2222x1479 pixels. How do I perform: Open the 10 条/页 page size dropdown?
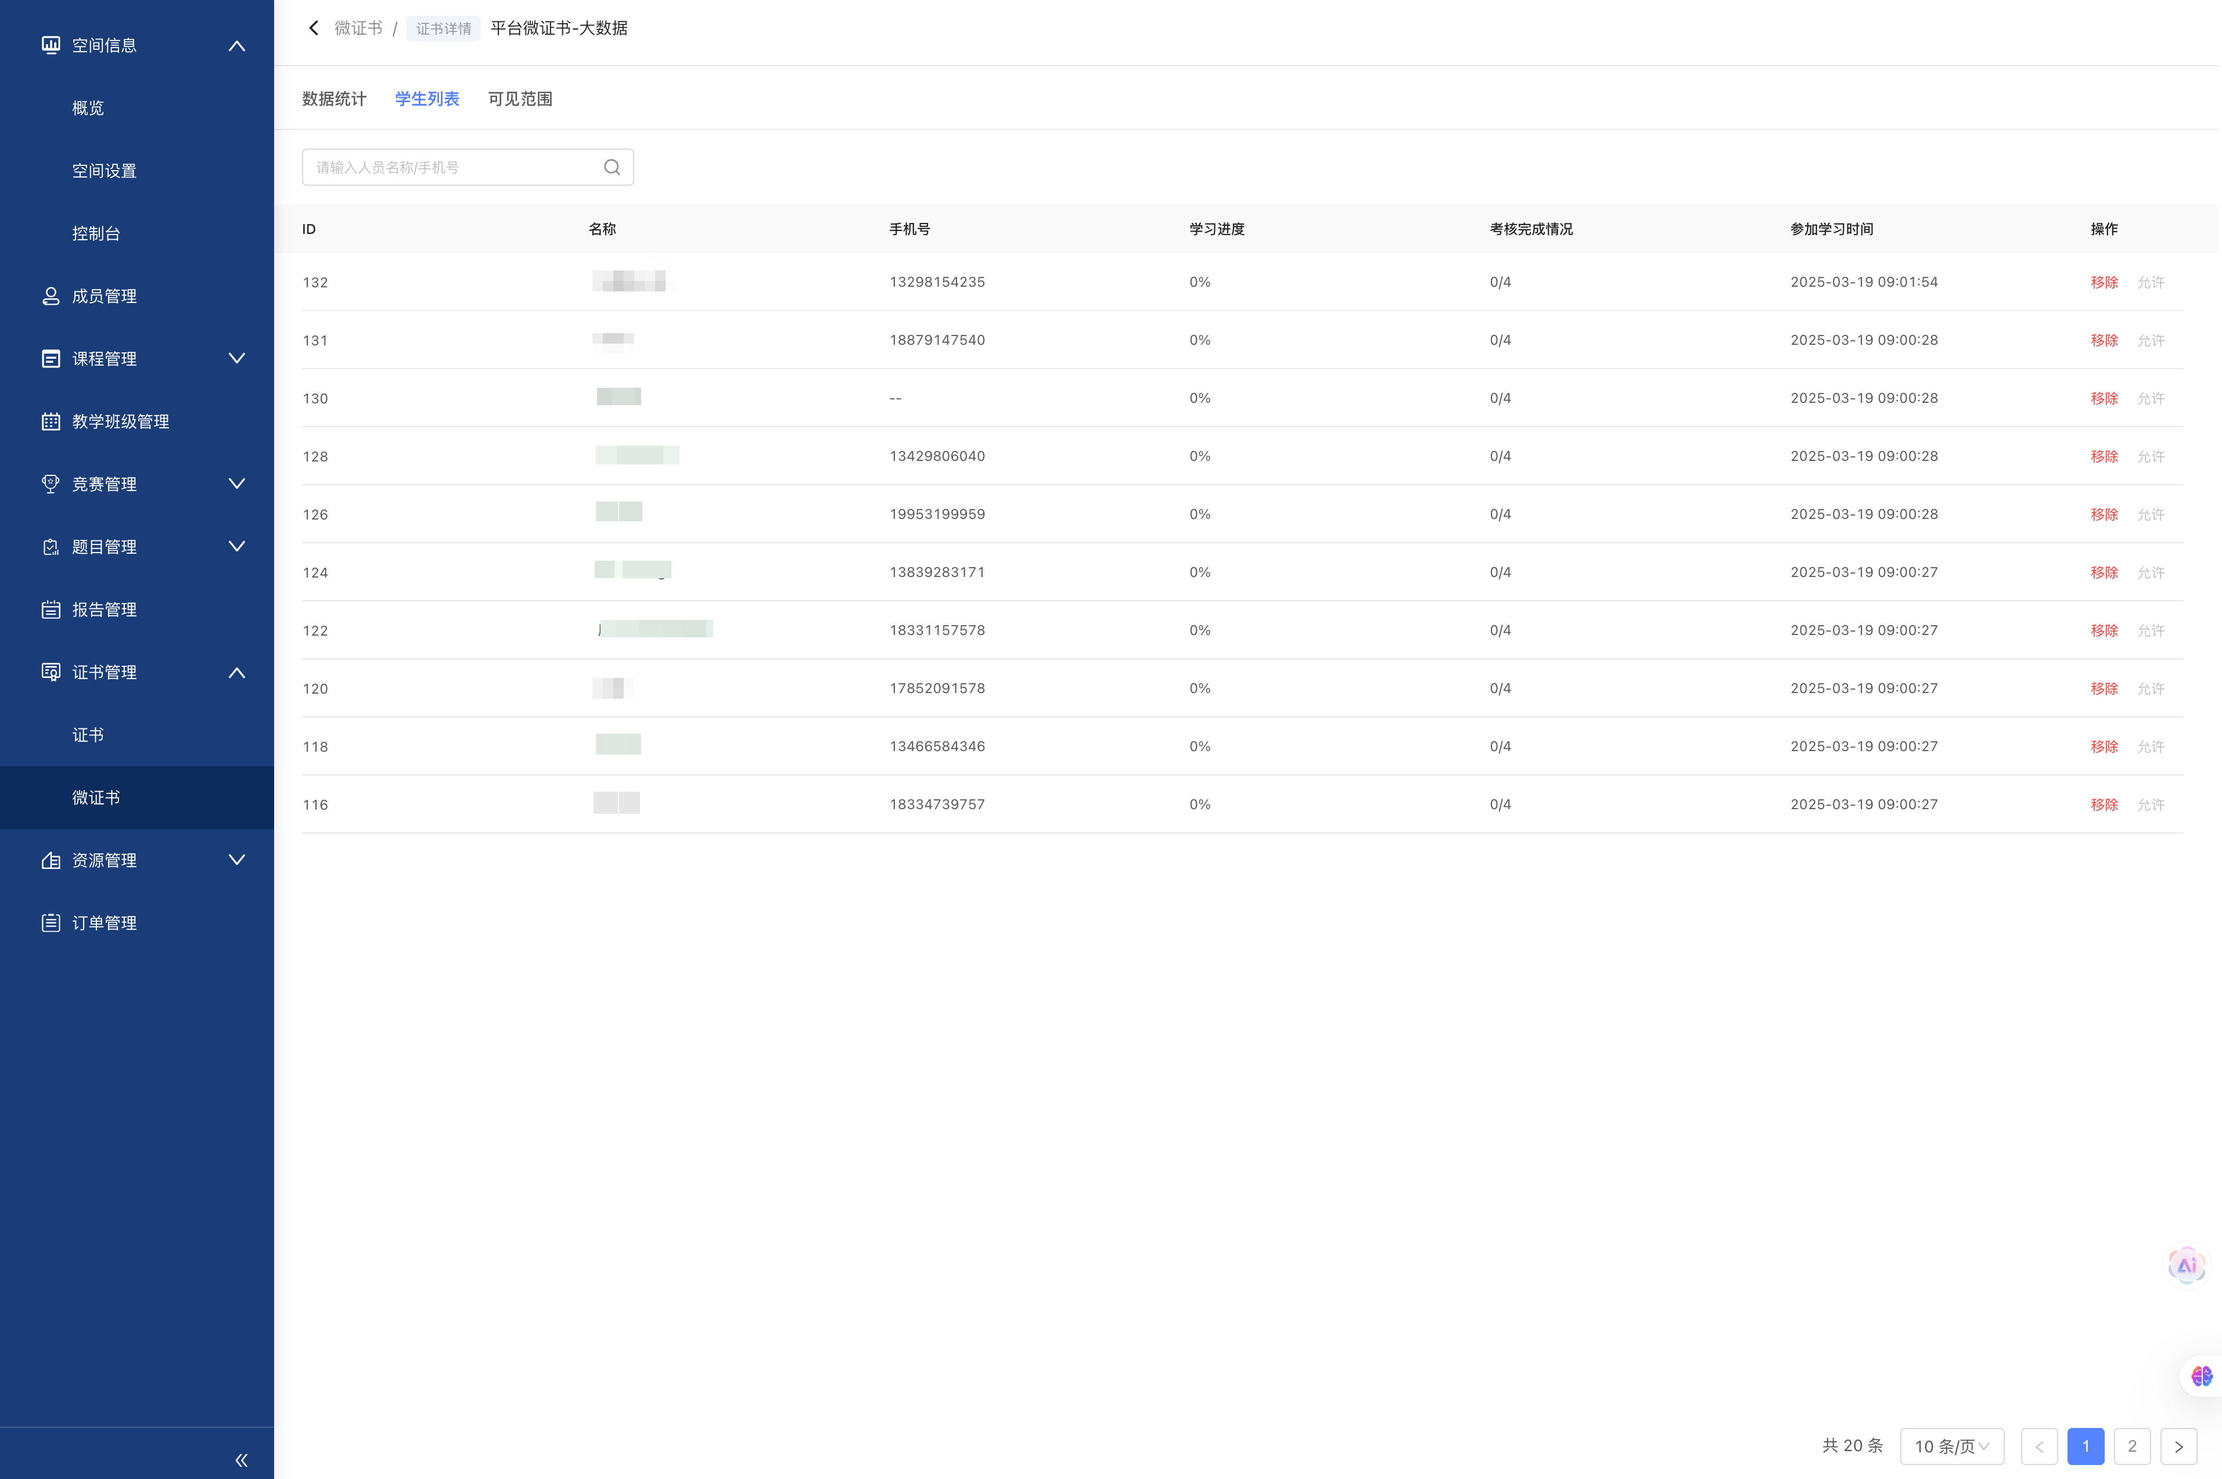1951,1446
